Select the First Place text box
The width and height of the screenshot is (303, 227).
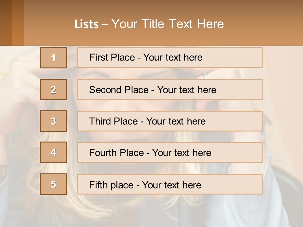(170, 58)
